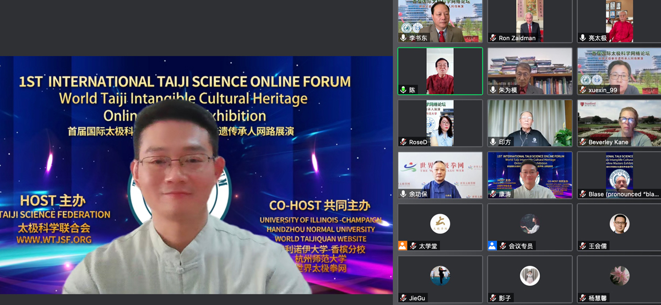This screenshot has width=661, height=305.
Task: Click 王会儒's profile picture avatar
Action: (x=619, y=224)
